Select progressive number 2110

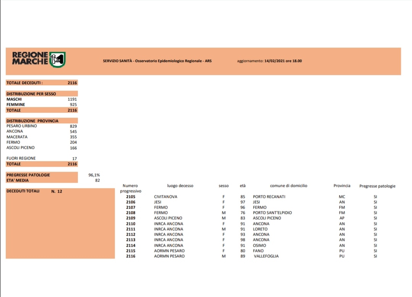(130, 224)
